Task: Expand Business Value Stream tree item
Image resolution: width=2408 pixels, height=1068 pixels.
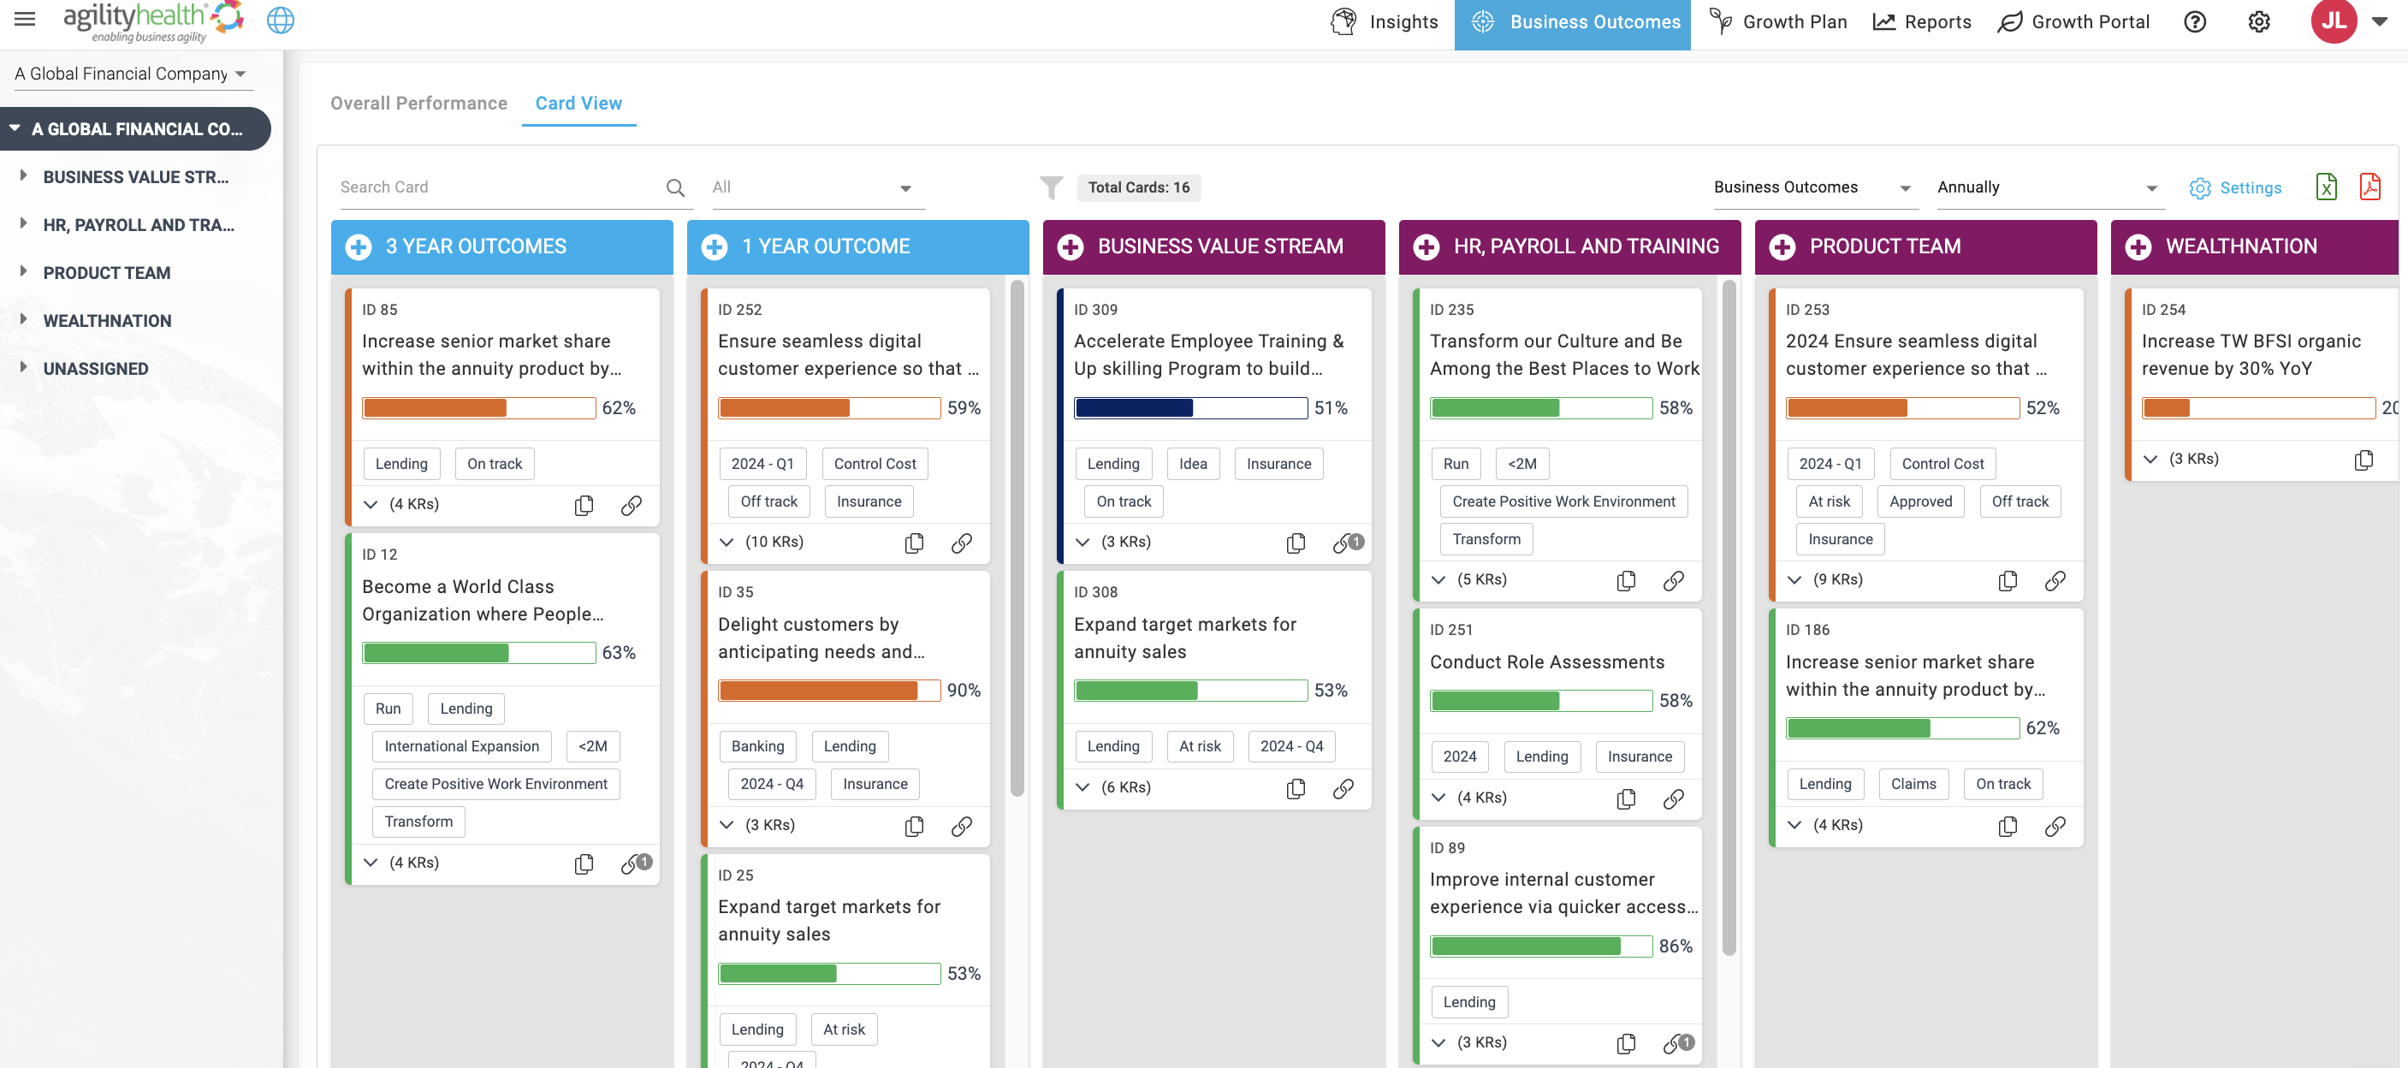Action: pyautogui.click(x=23, y=175)
